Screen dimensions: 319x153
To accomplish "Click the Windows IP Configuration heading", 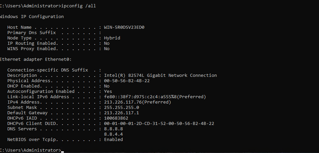I will click(32, 17).
